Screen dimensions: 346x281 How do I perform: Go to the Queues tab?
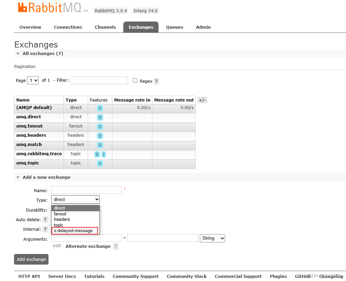click(175, 27)
